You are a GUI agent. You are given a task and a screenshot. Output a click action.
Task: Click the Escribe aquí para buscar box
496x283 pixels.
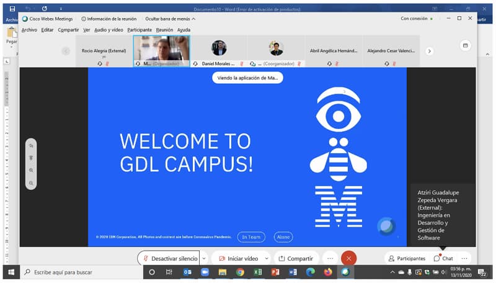coord(81,272)
